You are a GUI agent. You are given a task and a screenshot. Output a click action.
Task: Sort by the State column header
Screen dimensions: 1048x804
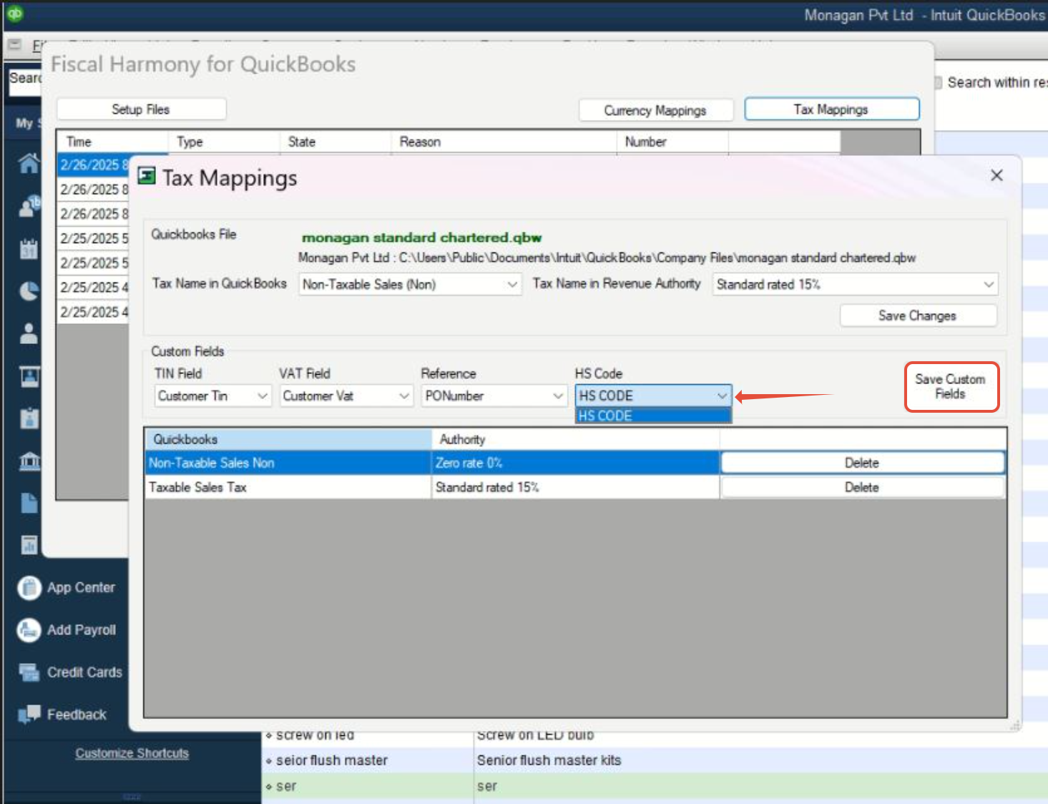[336, 142]
